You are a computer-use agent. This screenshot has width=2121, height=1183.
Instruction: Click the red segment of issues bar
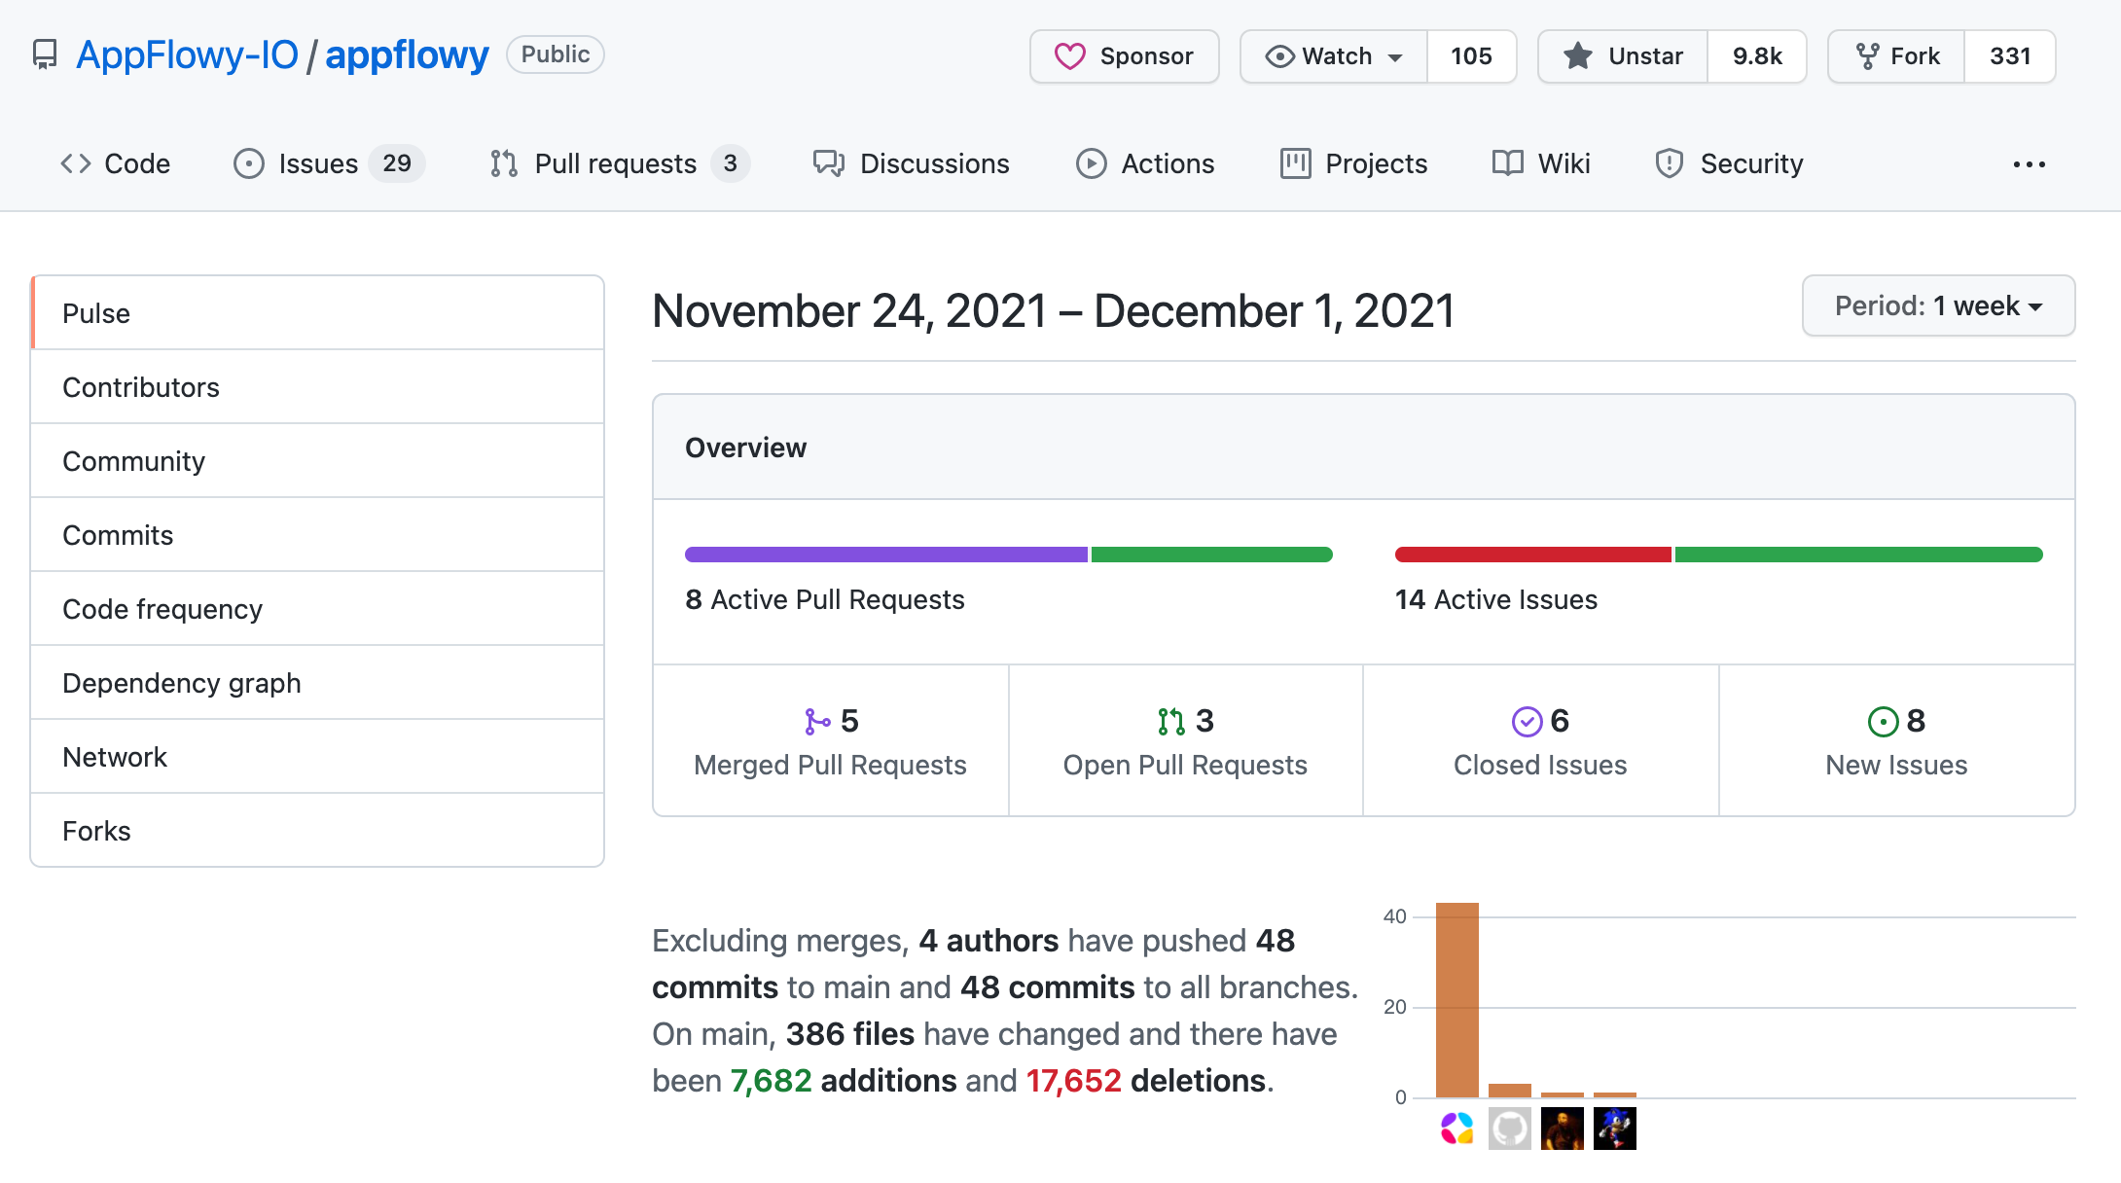point(1533,555)
